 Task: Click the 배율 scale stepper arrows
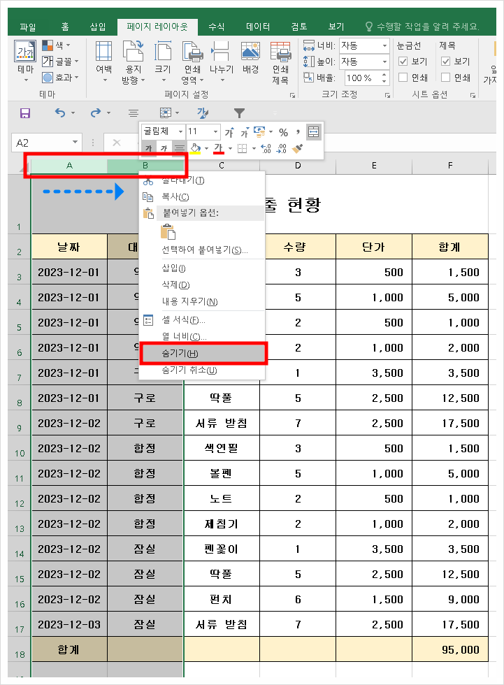pos(384,78)
